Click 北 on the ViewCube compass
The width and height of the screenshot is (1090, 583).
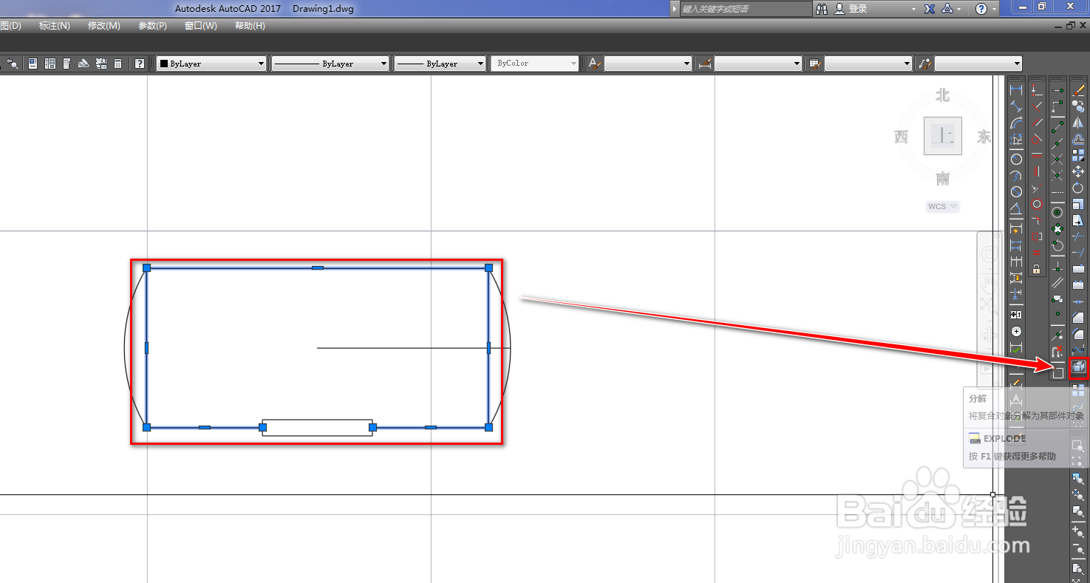942,95
